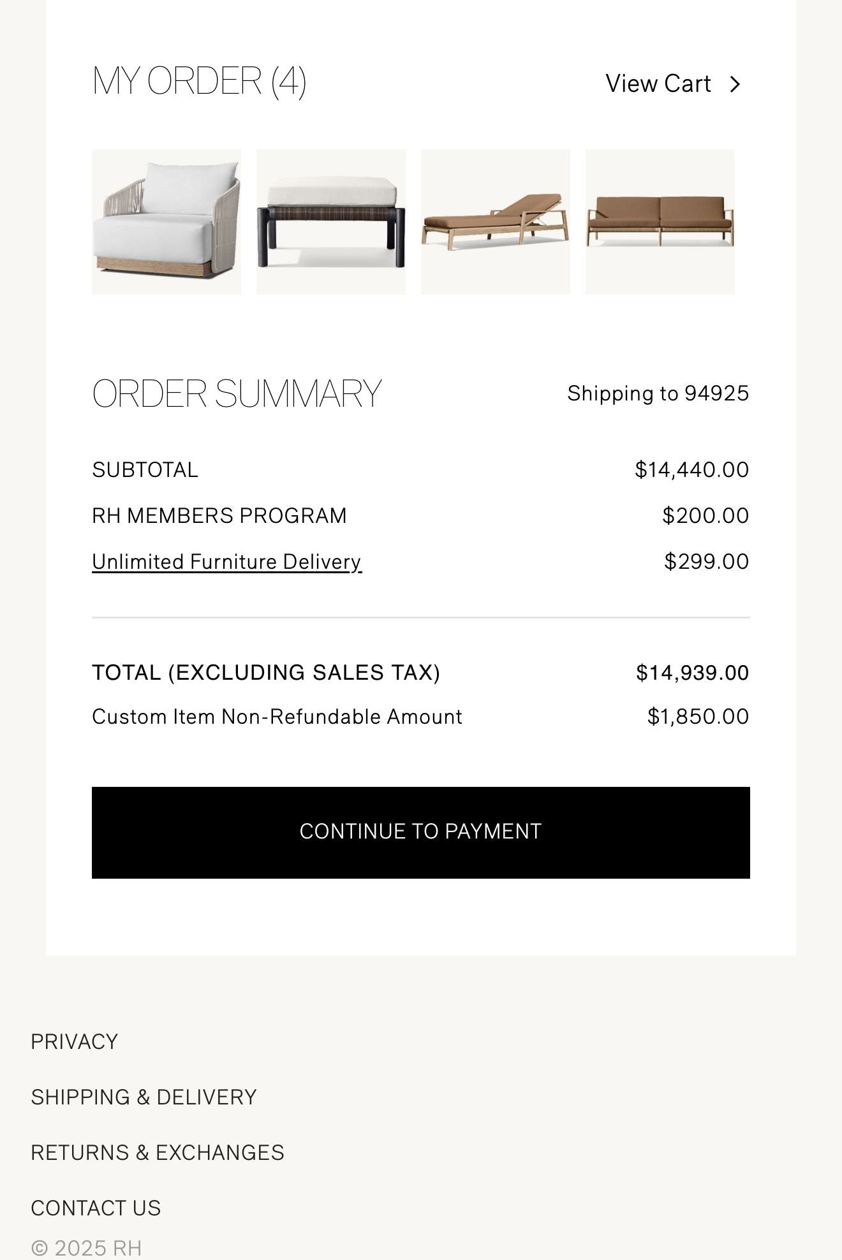Click the $14,939.00 total amount
Screen dimensions: 842x1260
pos(691,673)
